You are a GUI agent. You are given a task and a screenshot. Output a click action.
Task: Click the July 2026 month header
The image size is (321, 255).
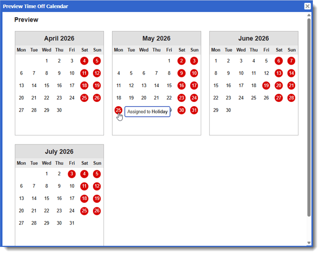click(x=59, y=152)
